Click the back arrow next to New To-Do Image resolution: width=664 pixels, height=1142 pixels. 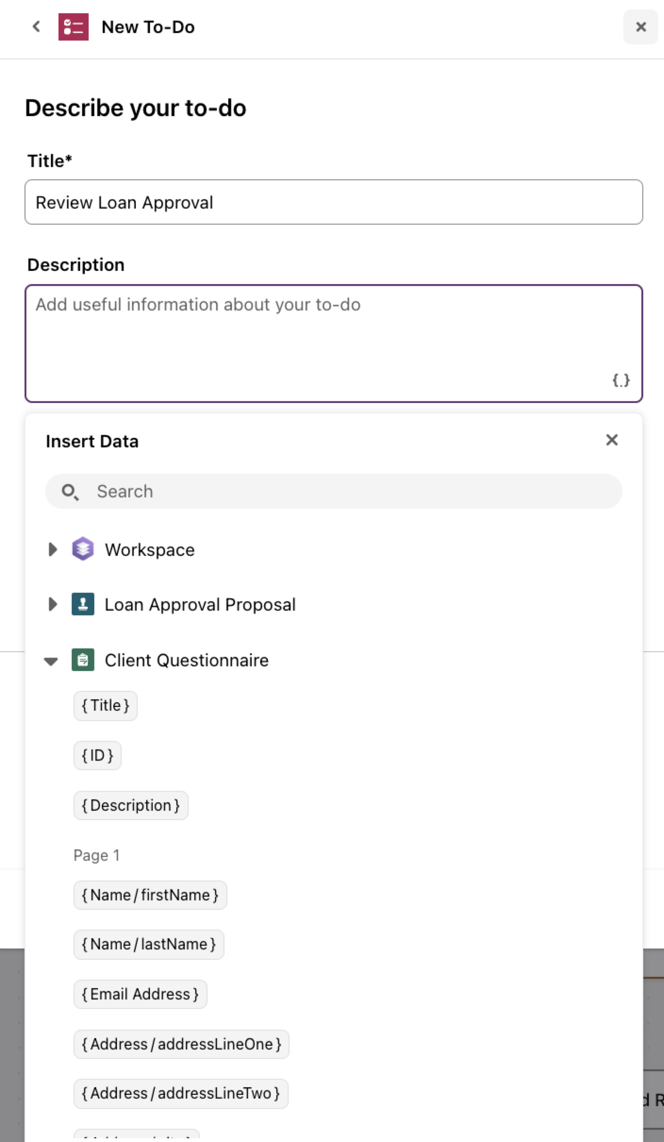point(36,26)
